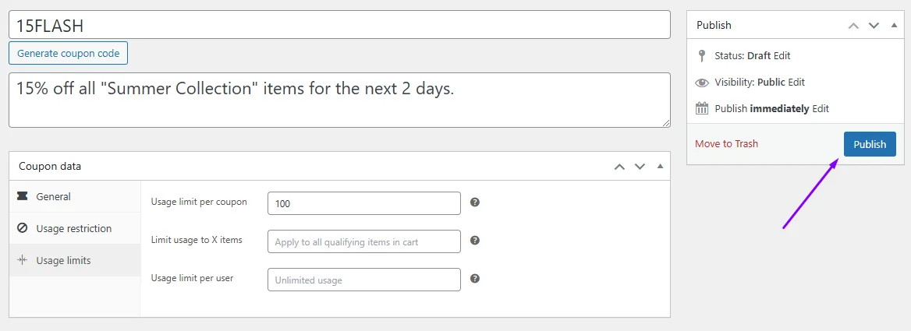Click Generate coupon code button
911x331 pixels.
click(x=68, y=53)
